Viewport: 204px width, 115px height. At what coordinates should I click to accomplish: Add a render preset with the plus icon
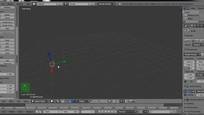pyautogui.click(x=202, y=55)
